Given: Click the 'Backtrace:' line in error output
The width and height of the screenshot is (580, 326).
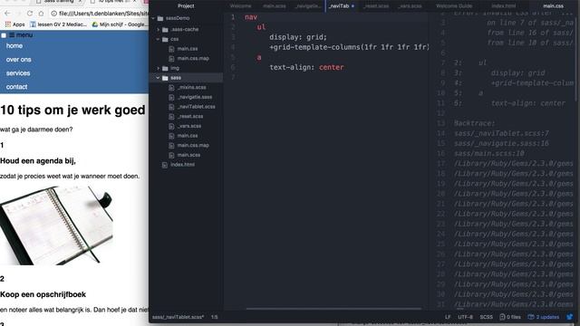Looking at the screenshot, I should point(474,123).
